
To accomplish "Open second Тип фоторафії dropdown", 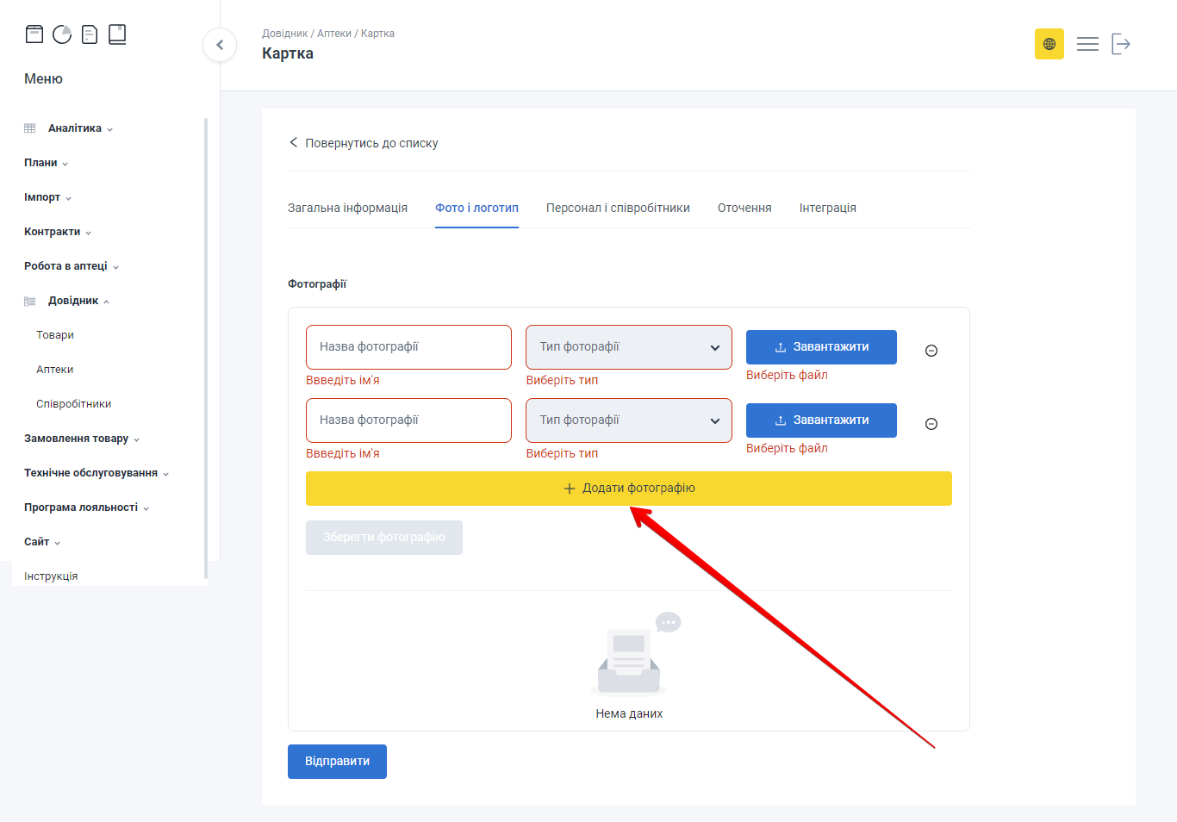I will 628,420.
